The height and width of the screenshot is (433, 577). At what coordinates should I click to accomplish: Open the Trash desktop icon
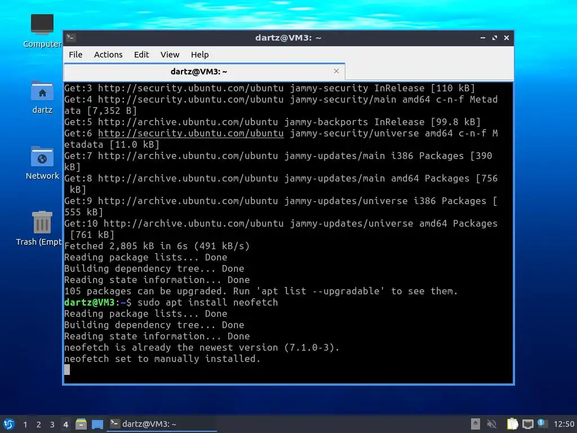[x=39, y=228]
